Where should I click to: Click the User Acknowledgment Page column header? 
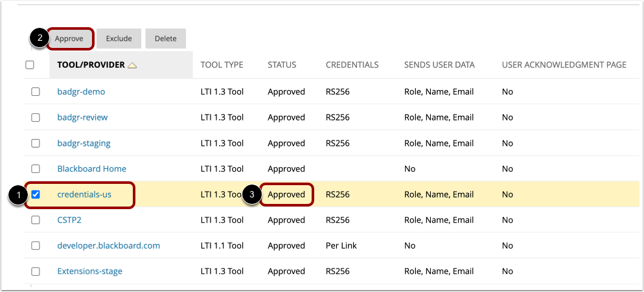[x=564, y=65]
